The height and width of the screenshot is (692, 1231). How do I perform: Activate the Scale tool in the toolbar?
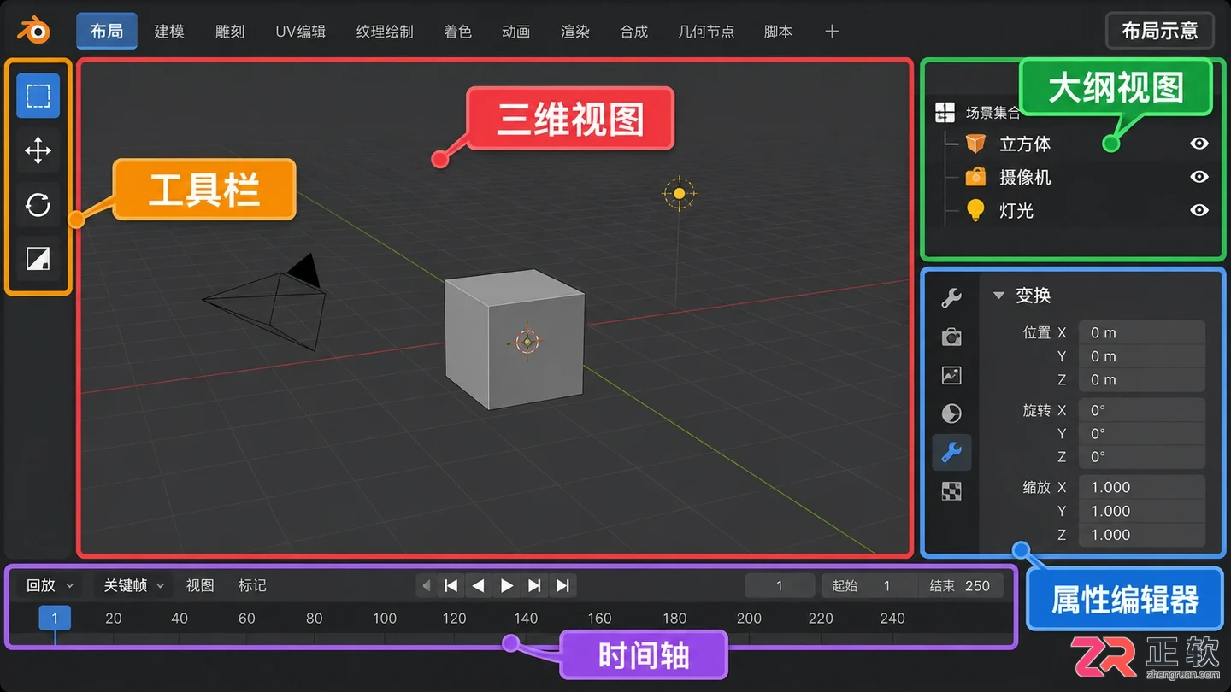pos(38,259)
